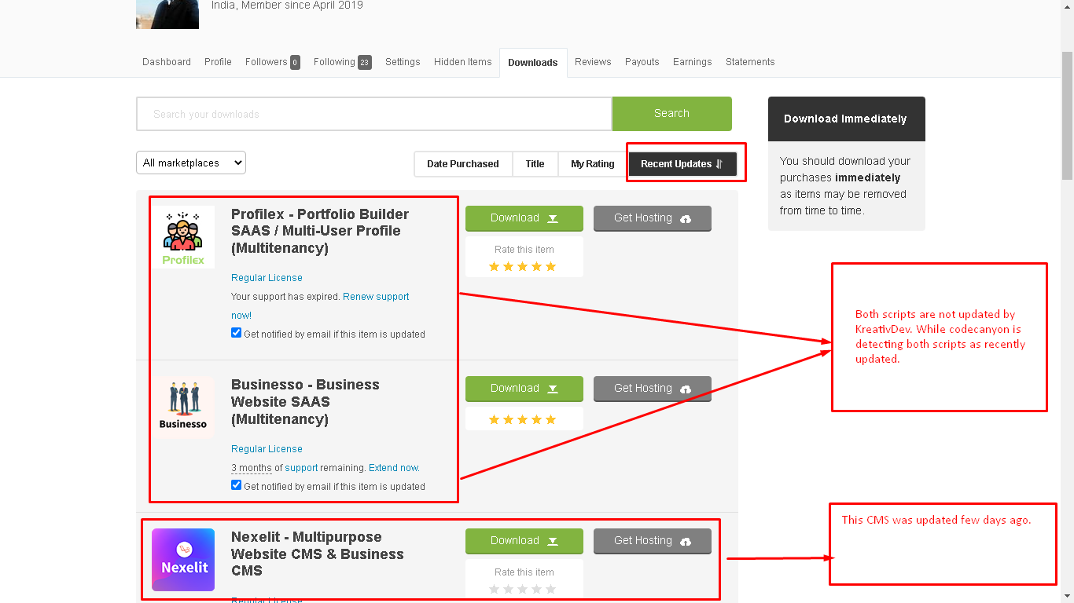Select the Downloads tab
Image resolution: width=1074 pixels, height=603 pixels.
[533, 63]
